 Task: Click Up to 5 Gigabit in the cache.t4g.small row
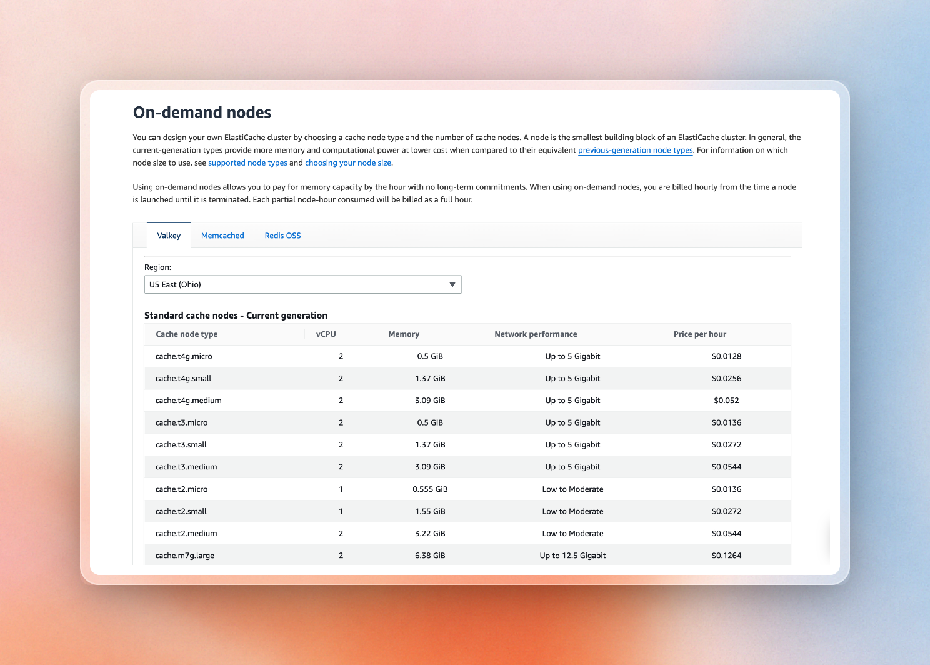(x=572, y=379)
